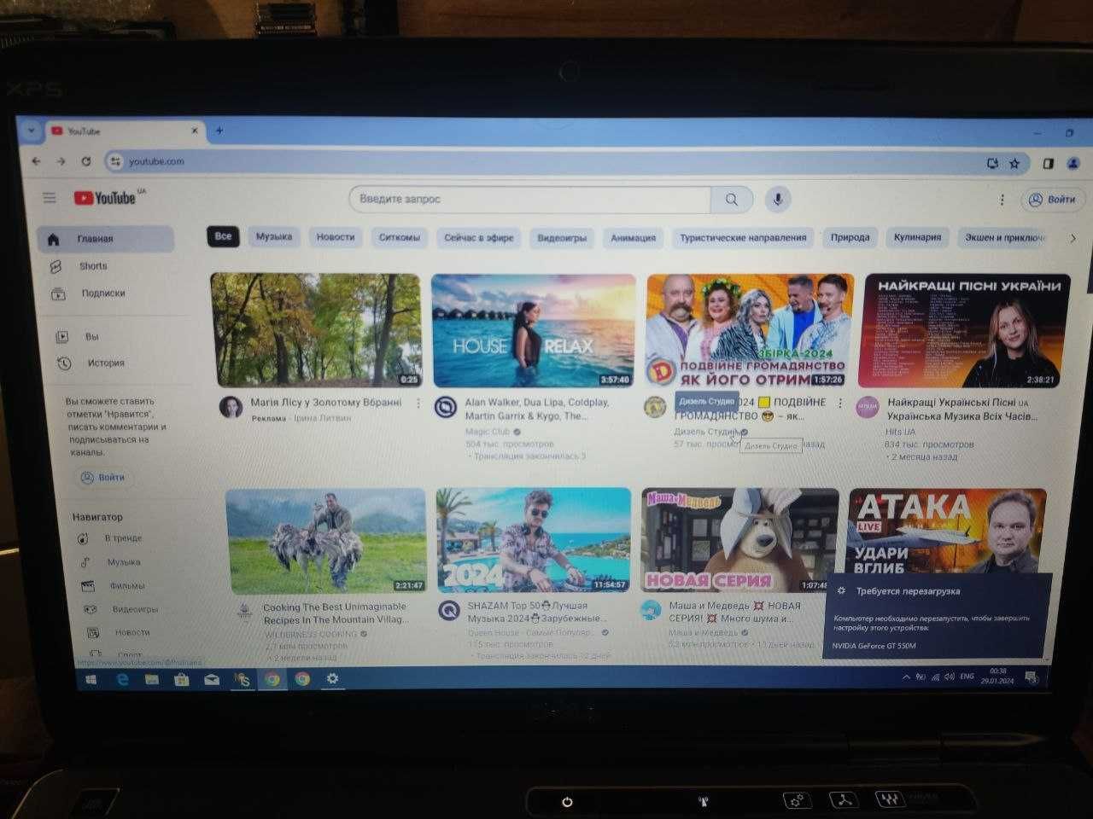Select 'Туристические направления' filter chip
This screenshot has height=819, width=1093.
[x=743, y=238]
